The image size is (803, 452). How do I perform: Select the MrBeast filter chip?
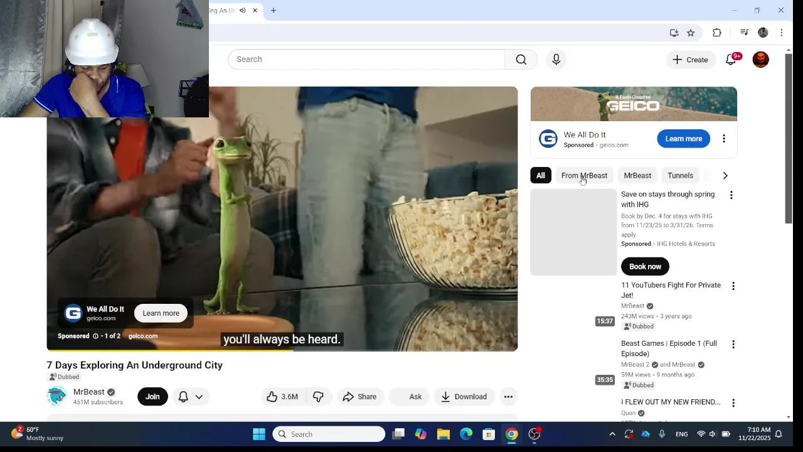(x=637, y=176)
